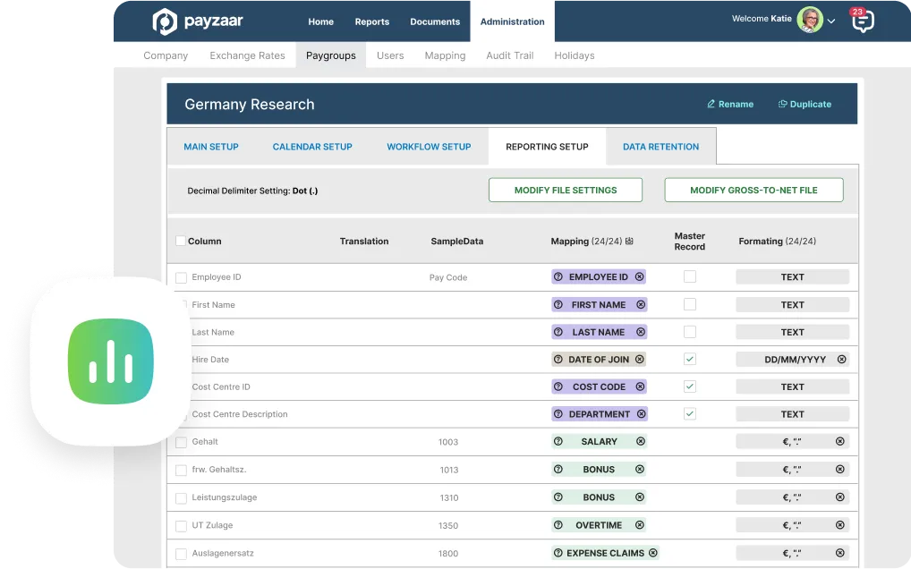Switch to the DATA RETENTION tab

point(660,146)
